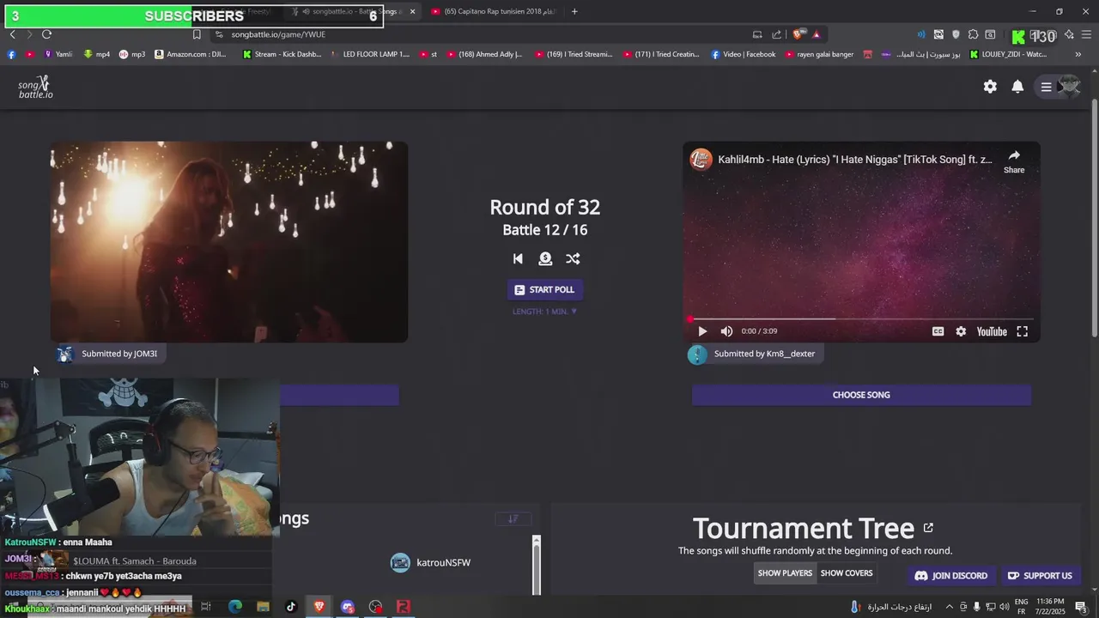Sort the songs list
The image size is (1099, 618).
click(x=513, y=518)
